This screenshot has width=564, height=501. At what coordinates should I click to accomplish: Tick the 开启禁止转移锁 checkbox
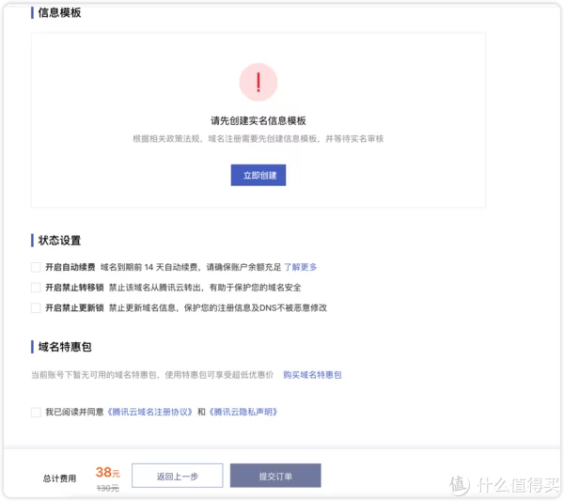point(36,288)
